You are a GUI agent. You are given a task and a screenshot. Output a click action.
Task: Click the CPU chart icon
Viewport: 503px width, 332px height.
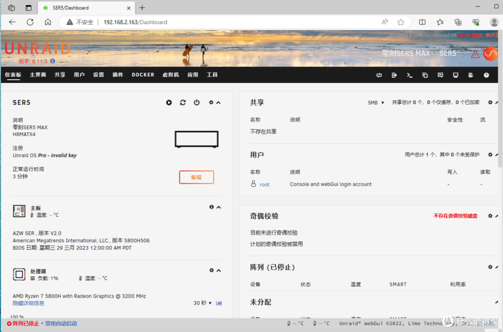tap(219, 303)
